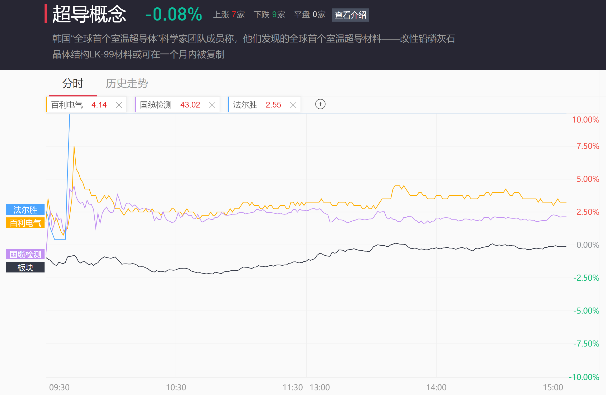The image size is (606, 395).
Task: Add a comparison stock with plus icon
Action: coord(320,104)
